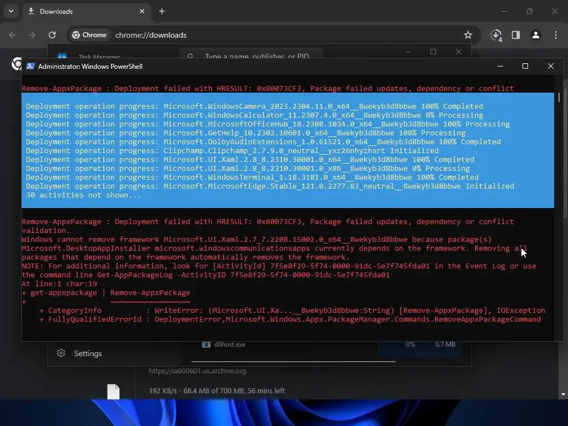Click the downloading file icon
This screenshot has width=568, height=426.
[113, 392]
